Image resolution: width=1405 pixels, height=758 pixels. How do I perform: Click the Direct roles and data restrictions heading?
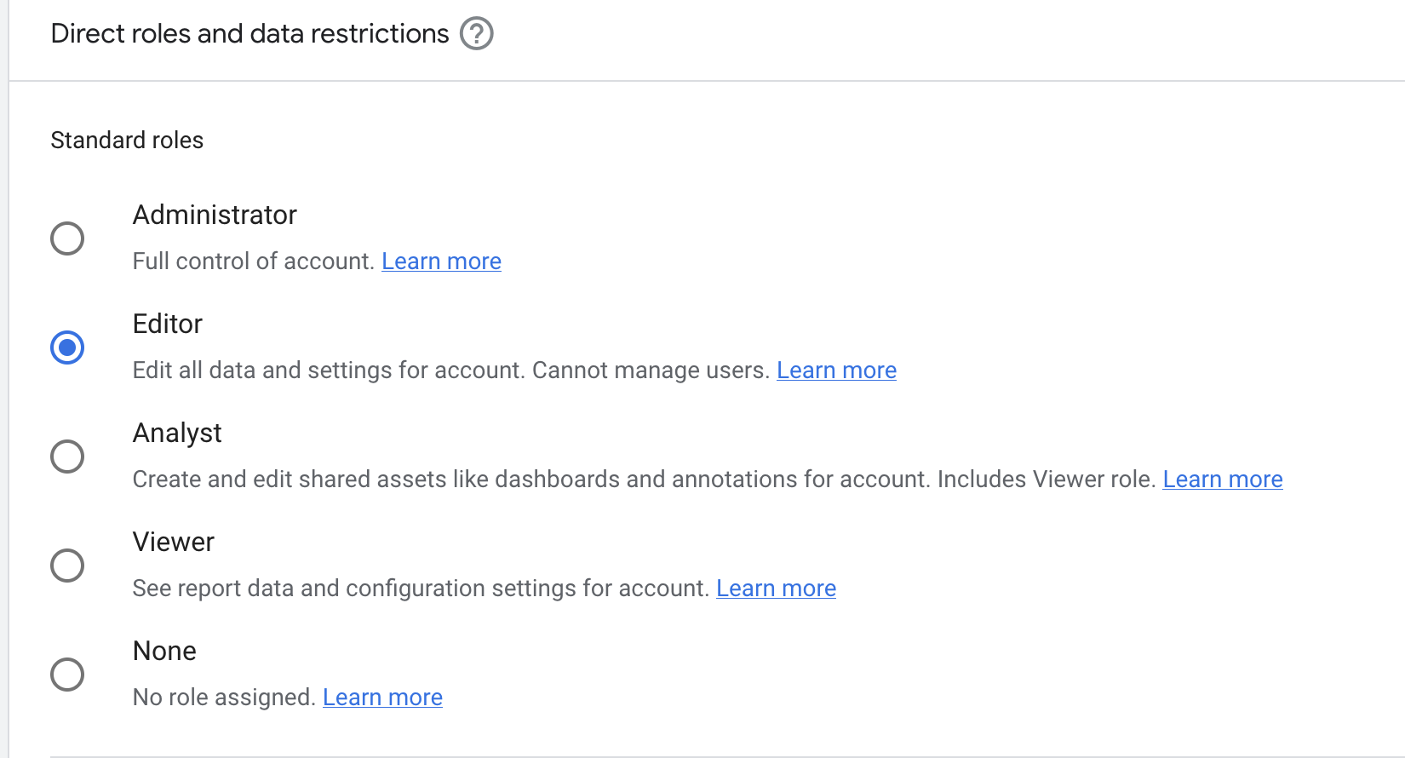[x=249, y=34]
